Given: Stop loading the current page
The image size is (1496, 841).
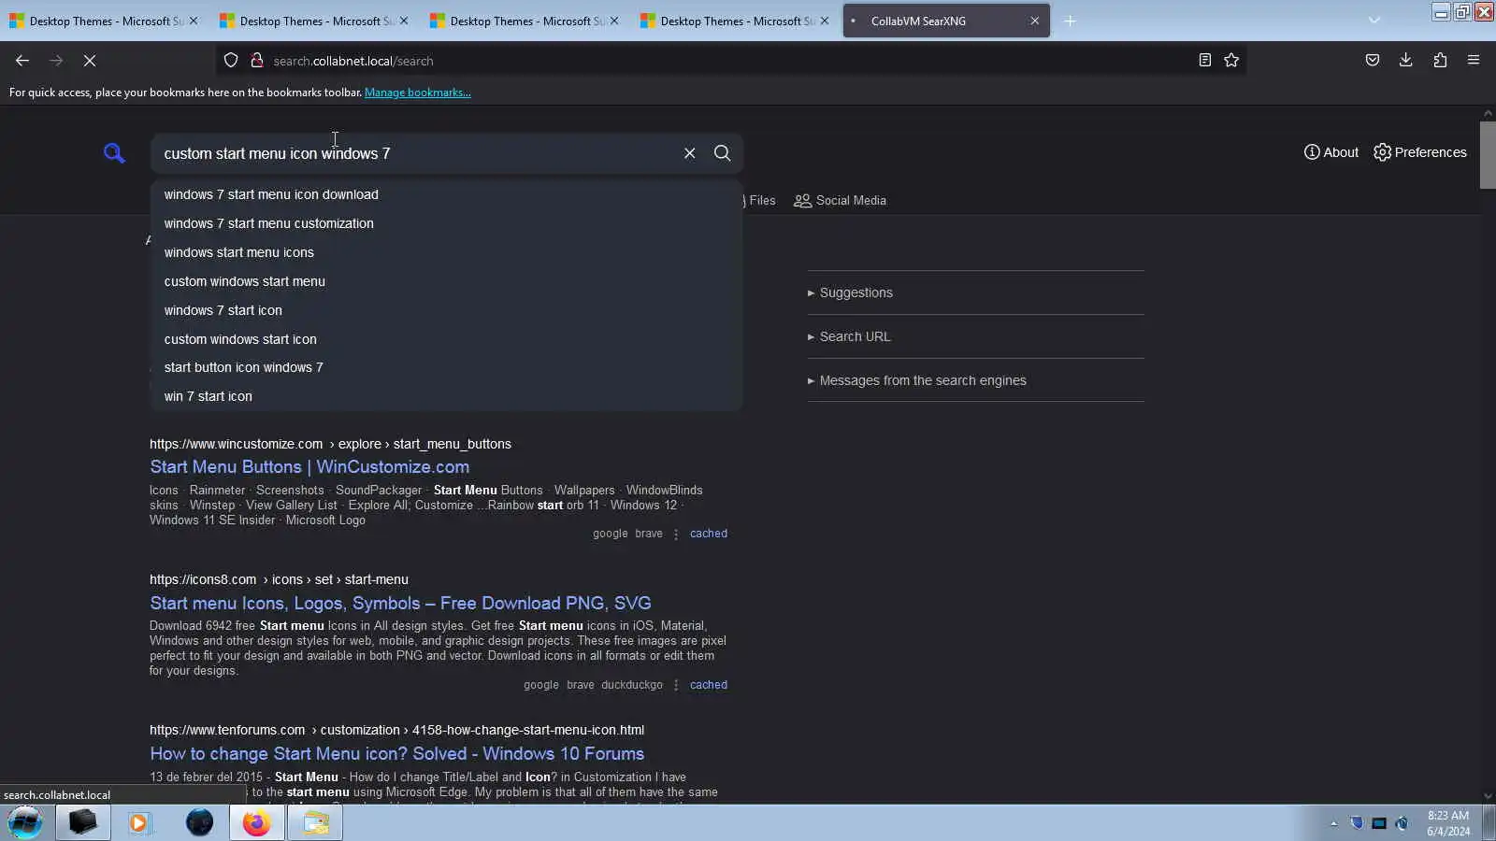Looking at the screenshot, I should (90, 61).
